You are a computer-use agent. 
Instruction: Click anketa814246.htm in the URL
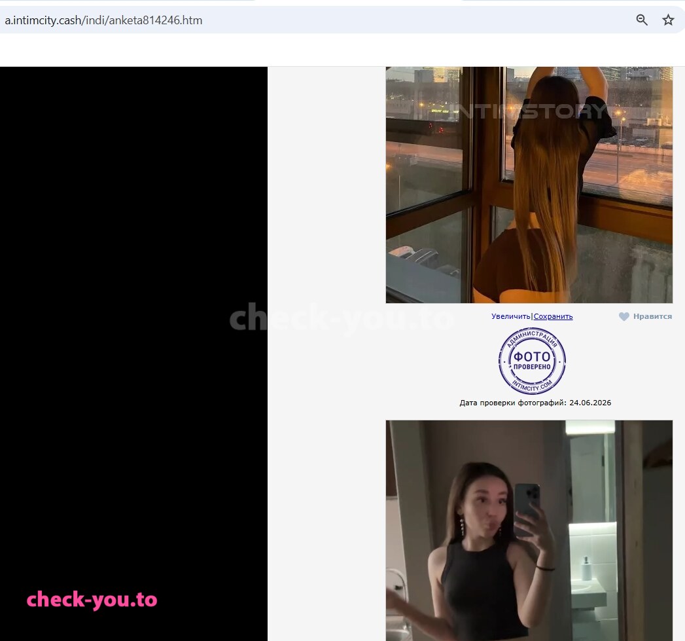[155, 20]
